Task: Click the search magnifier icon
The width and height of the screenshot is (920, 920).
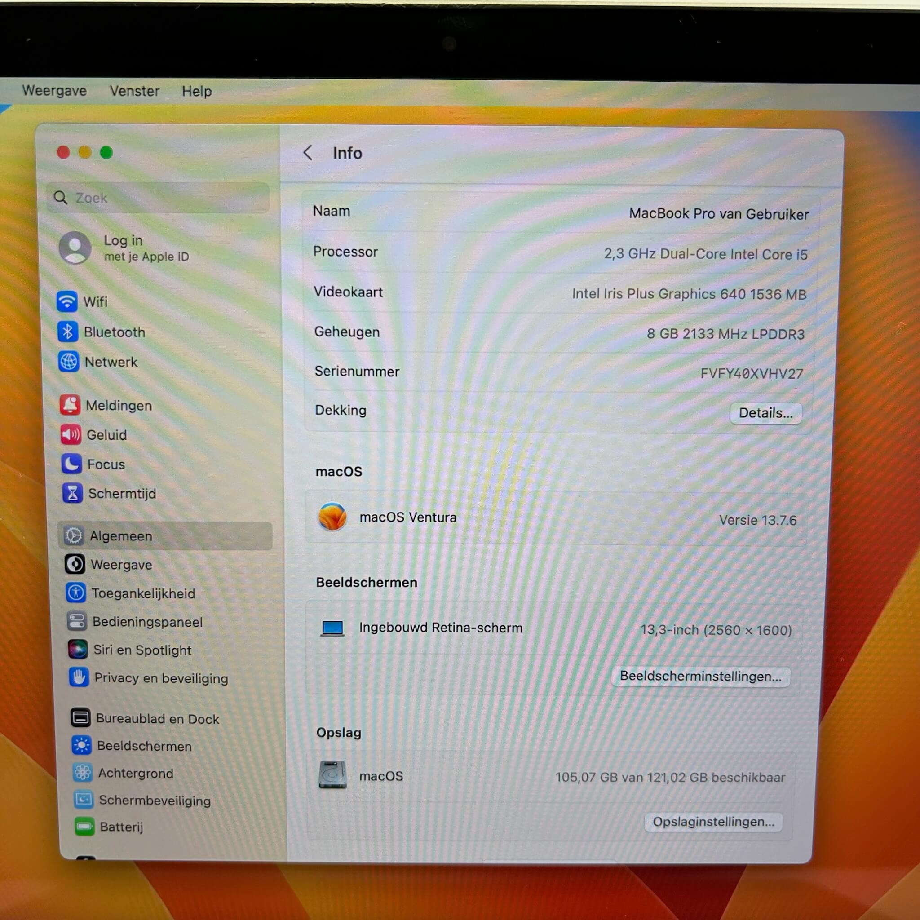Action: tap(61, 197)
